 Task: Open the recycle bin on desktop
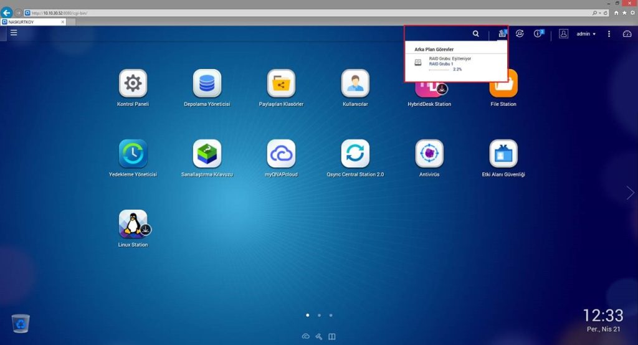[21, 323]
